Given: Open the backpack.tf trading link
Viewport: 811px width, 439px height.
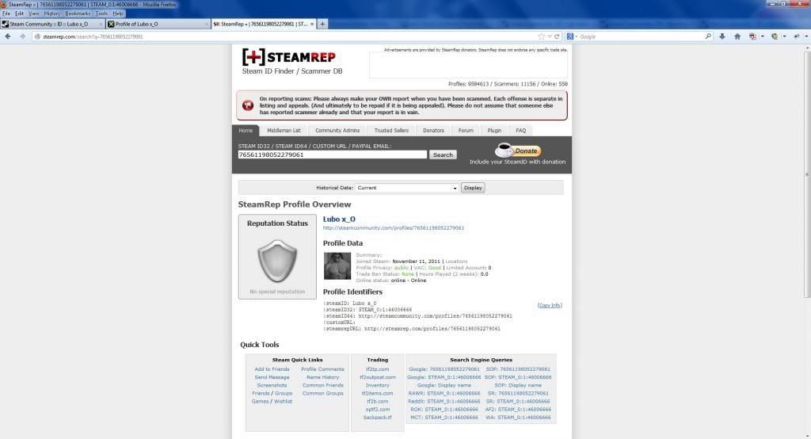Looking at the screenshot, I should click(378, 418).
